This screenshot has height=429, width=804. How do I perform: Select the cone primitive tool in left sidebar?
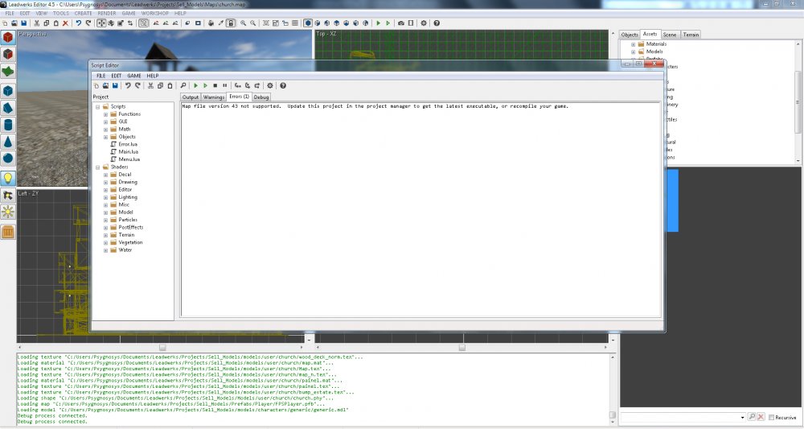point(8,142)
